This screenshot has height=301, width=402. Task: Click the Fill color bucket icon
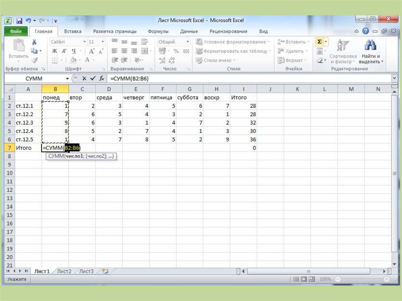pos(73,60)
